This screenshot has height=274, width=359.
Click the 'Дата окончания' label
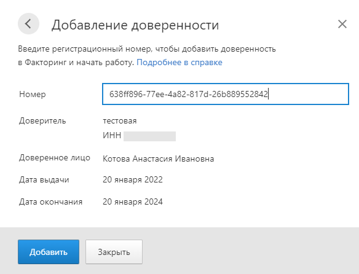51,202
